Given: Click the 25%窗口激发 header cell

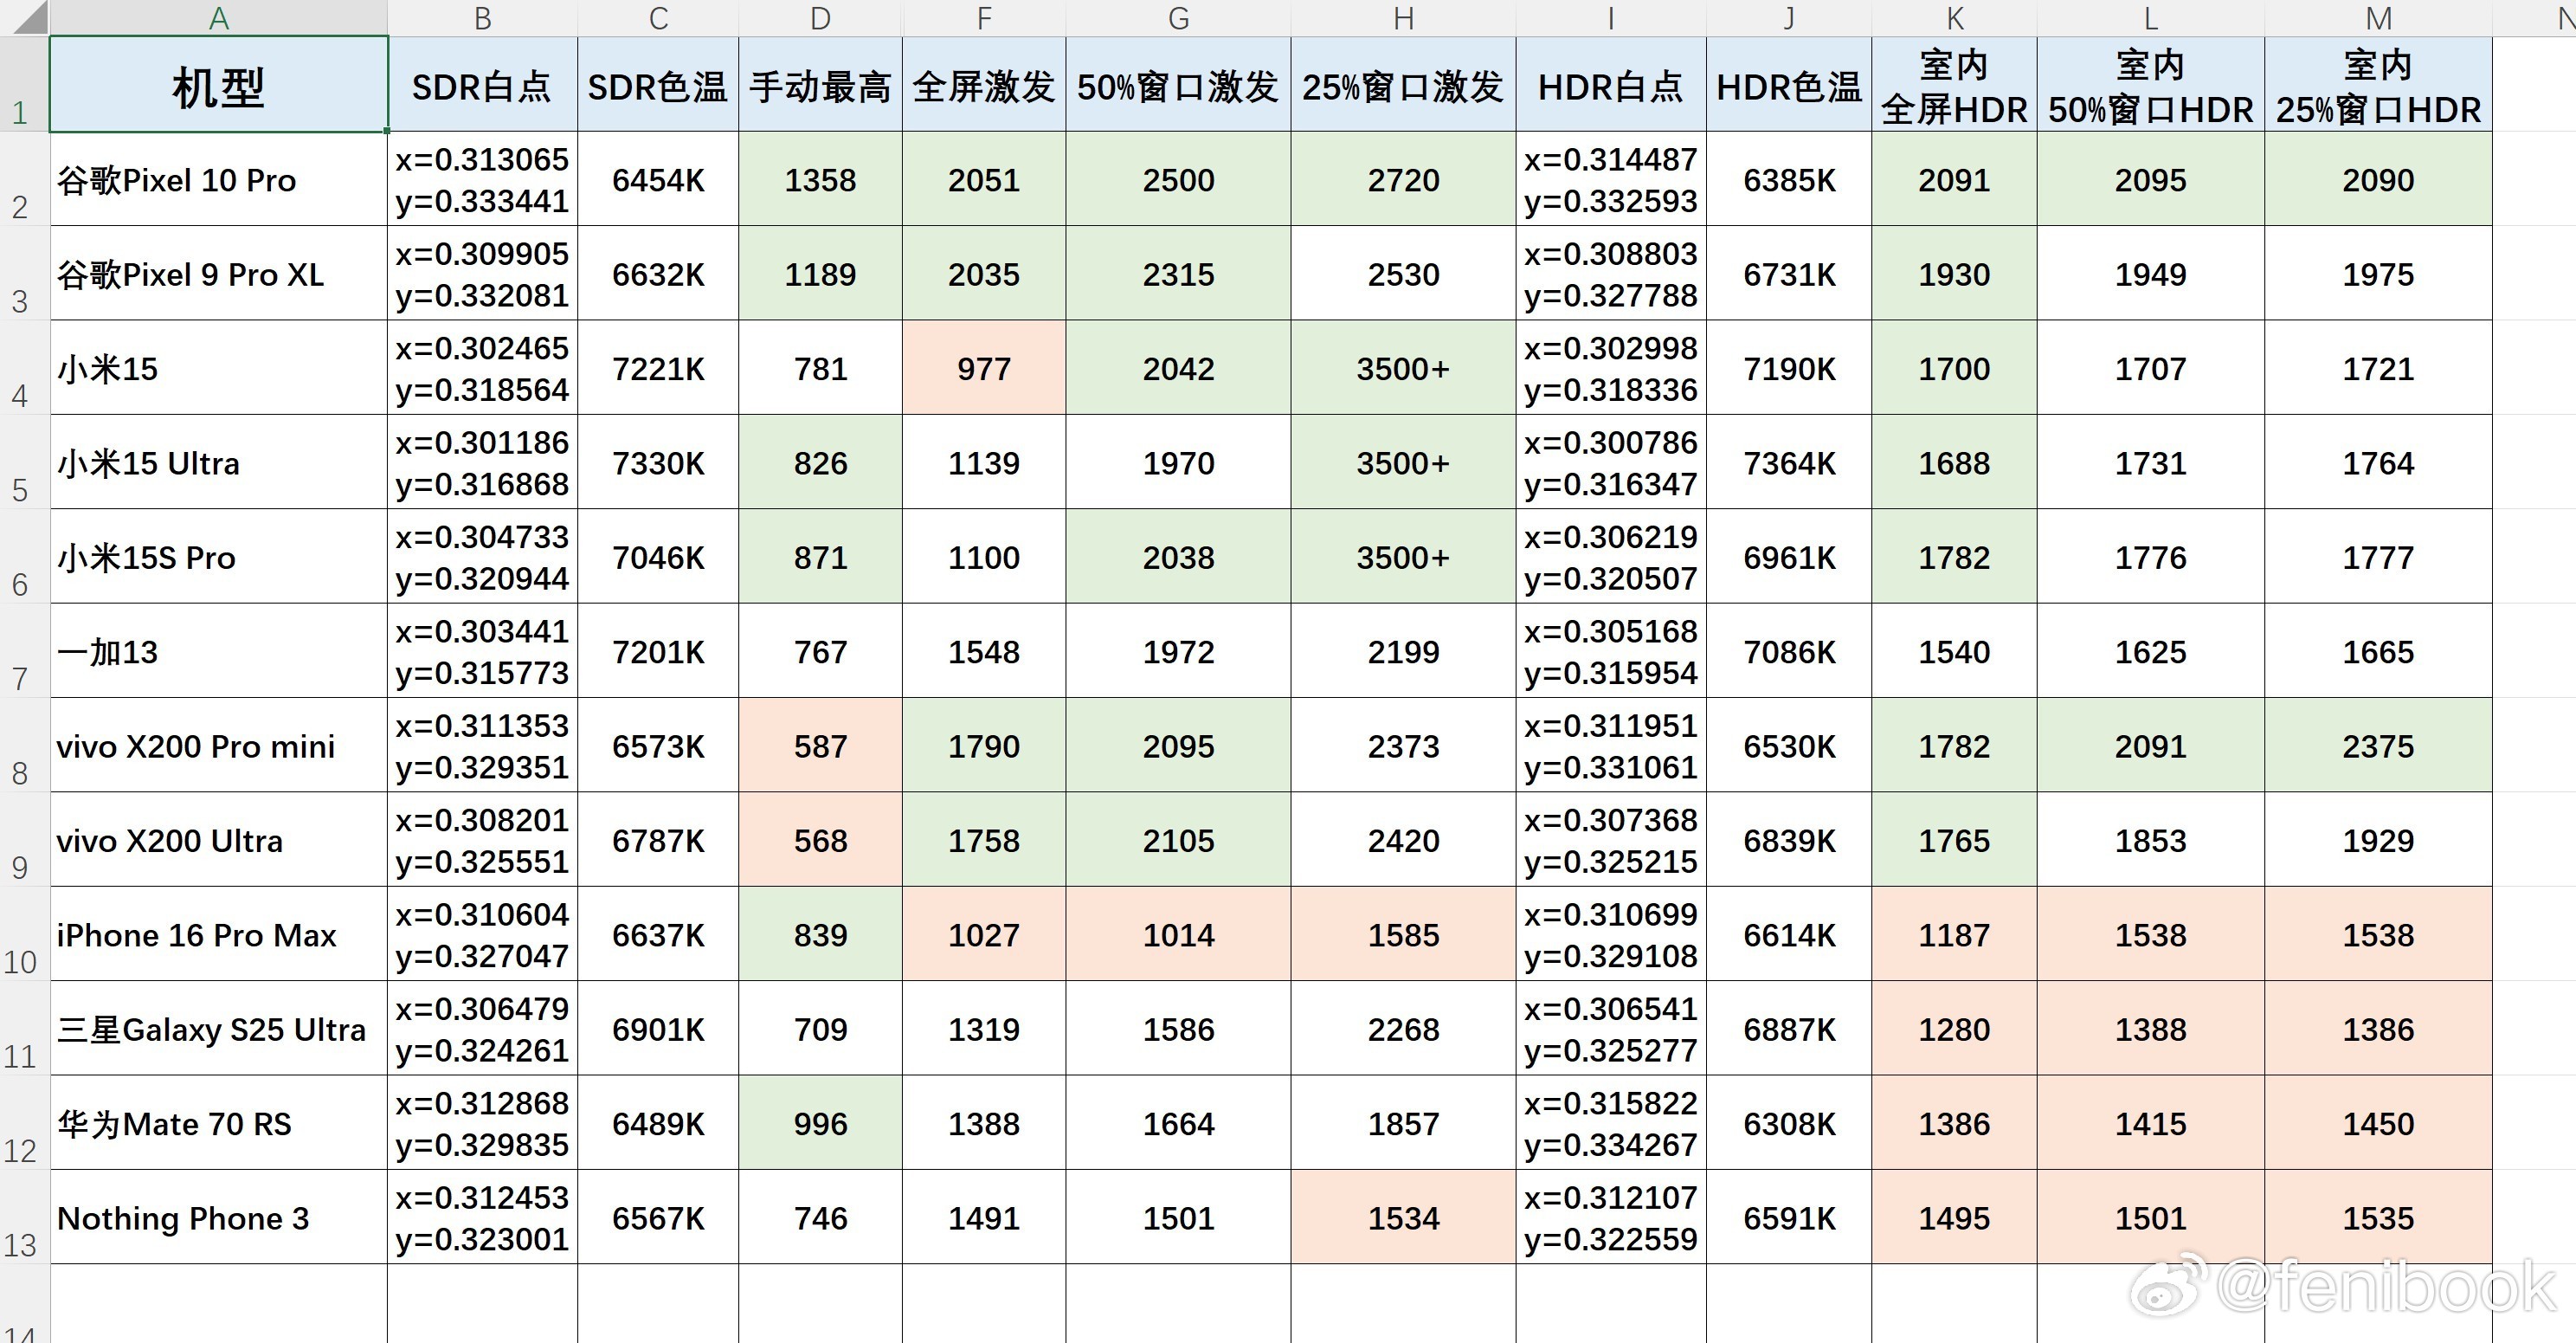Looking at the screenshot, I should coord(1403,84).
